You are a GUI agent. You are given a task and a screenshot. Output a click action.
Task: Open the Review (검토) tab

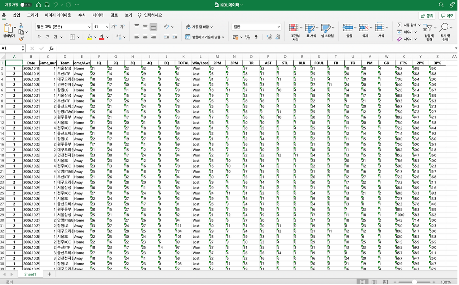tap(114, 15)
